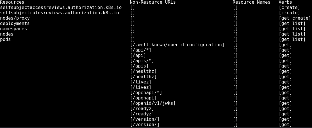The height and width of the screenshot is (128, 312).
Task: Click the [/.well-known/openid-configuration] URL entry
Action: coord(177,45)
